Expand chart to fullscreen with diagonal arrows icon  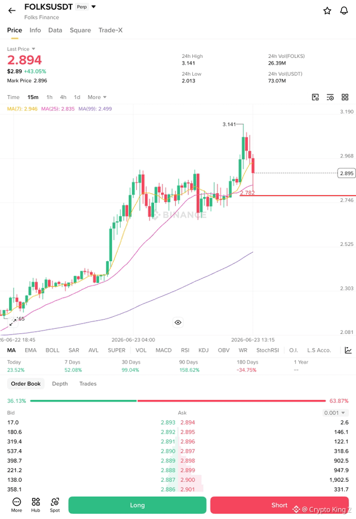13,322
